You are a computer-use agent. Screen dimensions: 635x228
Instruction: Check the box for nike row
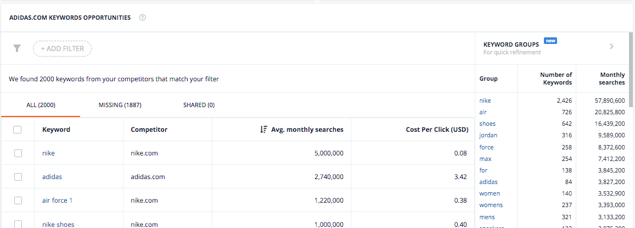coord(18,153)
